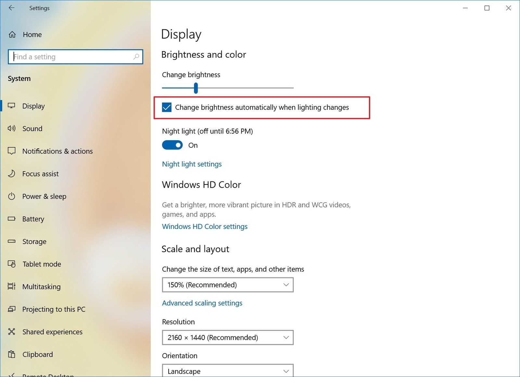Open the Resolution dropdown
This screenshot has width=520, height=377.
tap(227, 337)
